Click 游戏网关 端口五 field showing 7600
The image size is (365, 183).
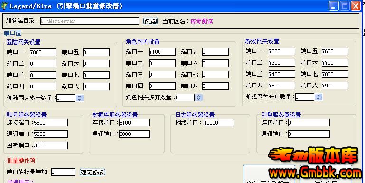click(335, 51)
